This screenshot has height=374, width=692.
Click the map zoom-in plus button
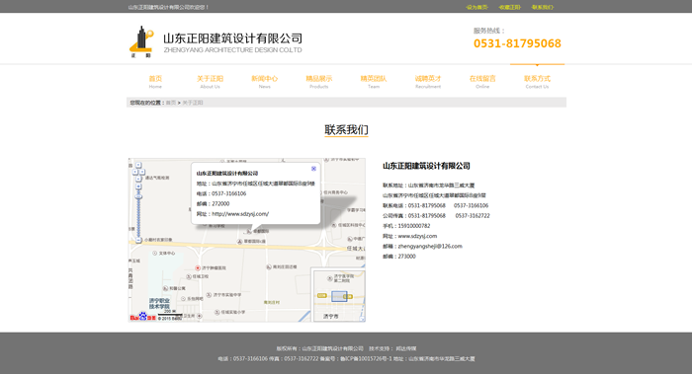[138, 187]
